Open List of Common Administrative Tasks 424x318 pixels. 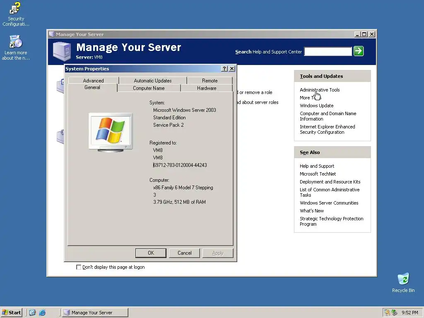330,192
